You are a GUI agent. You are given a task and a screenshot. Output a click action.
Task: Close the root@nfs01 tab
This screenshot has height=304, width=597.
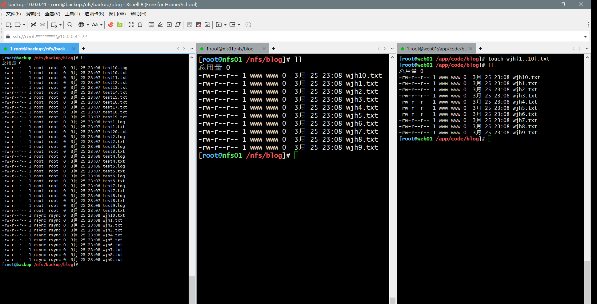(x=264, y=49)
